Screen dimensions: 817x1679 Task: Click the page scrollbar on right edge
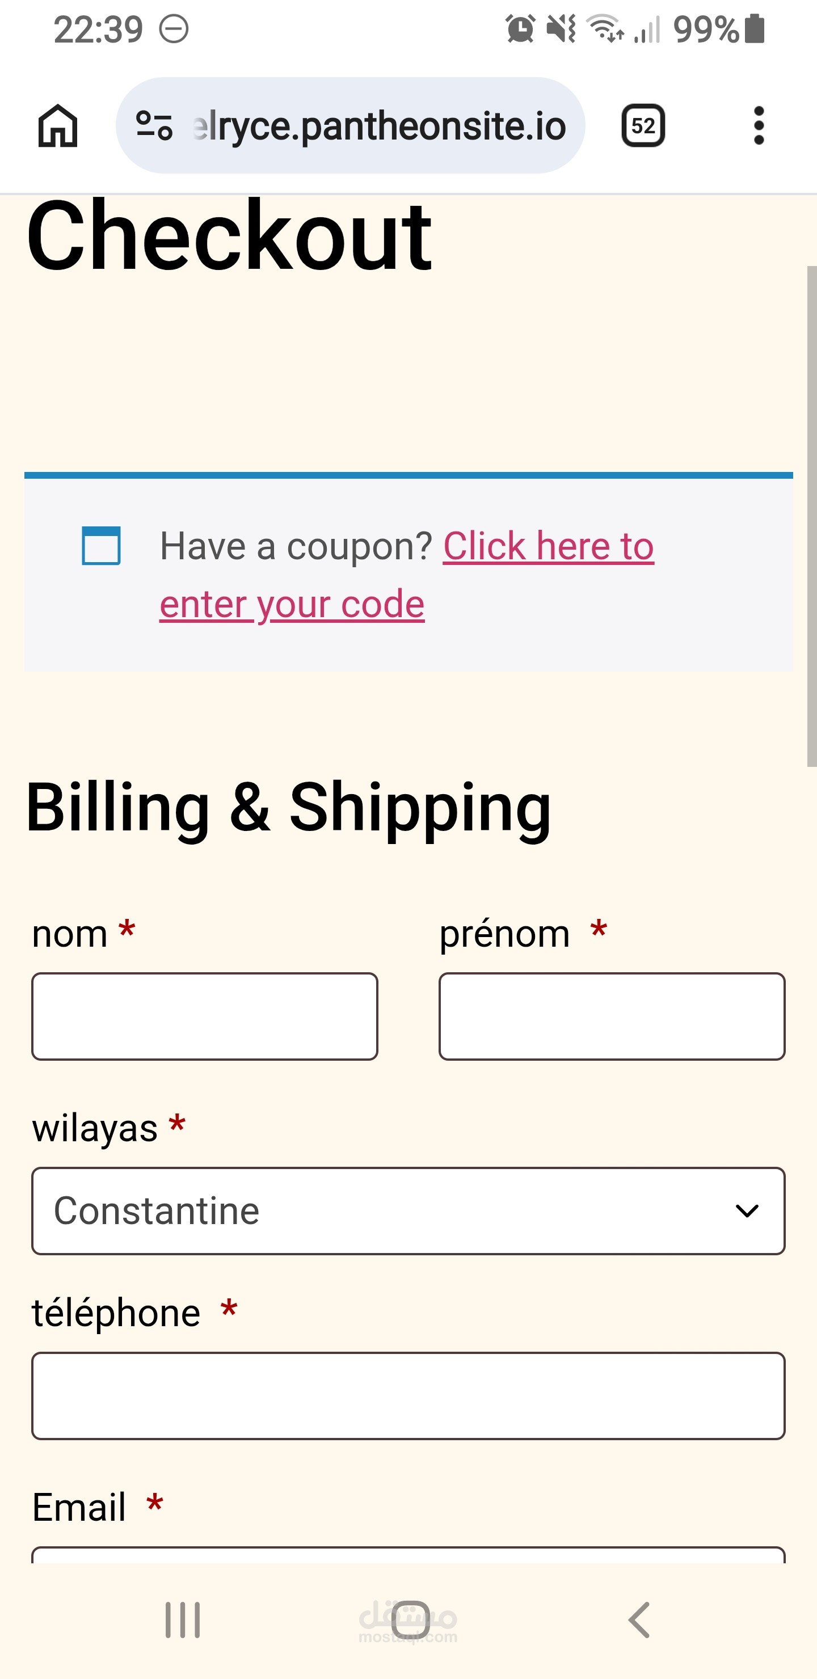811,515
